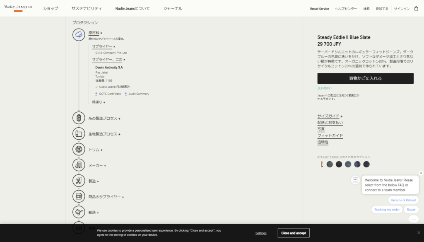Click the scissors manufacturing icon
This screenshot has width=424, height=242.
[x=79, y=181]
